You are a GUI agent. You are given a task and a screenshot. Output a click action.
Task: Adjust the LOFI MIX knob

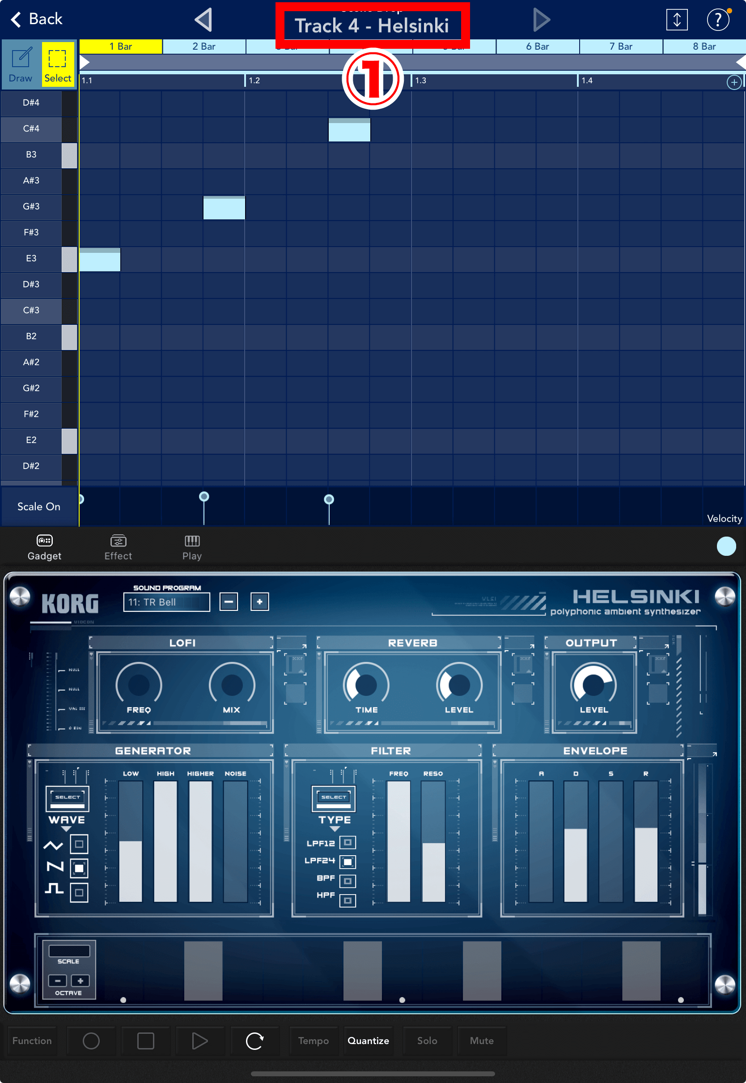[232, 685]
